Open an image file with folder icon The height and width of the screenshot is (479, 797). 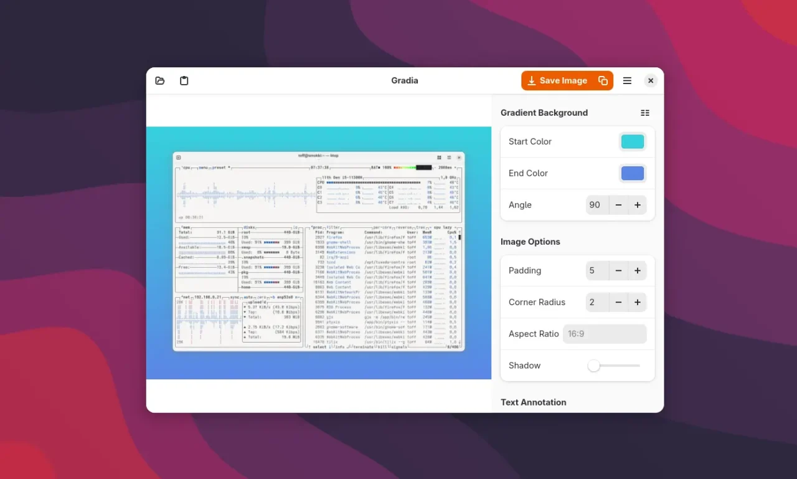[x=160, y=80]
